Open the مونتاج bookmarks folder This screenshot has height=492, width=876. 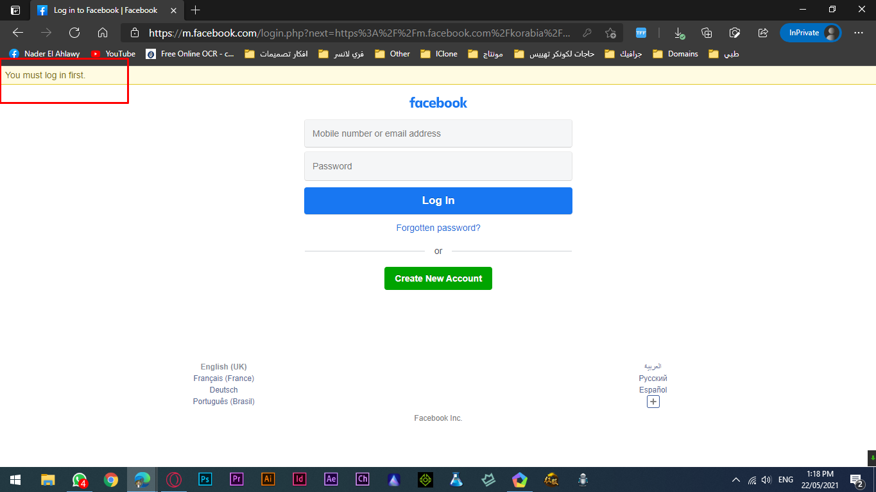click(x=485, y=54)
